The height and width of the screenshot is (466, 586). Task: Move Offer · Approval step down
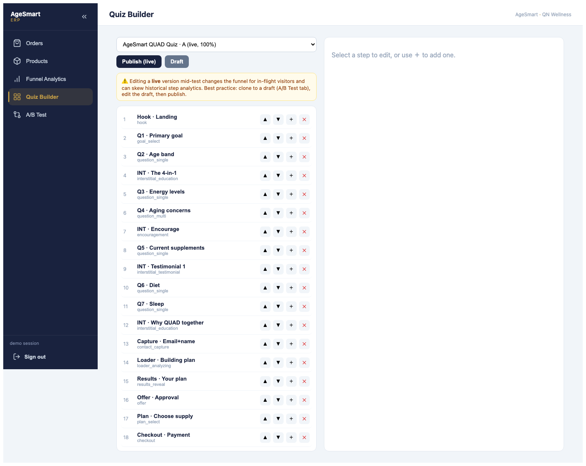[x=278, y=400]
